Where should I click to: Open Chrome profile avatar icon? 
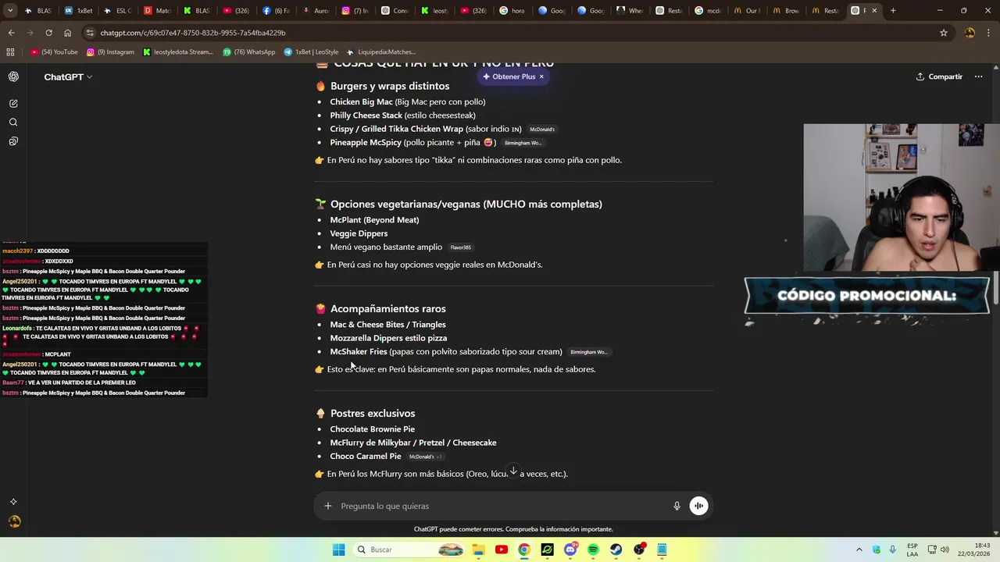click(x=970, y=33)
